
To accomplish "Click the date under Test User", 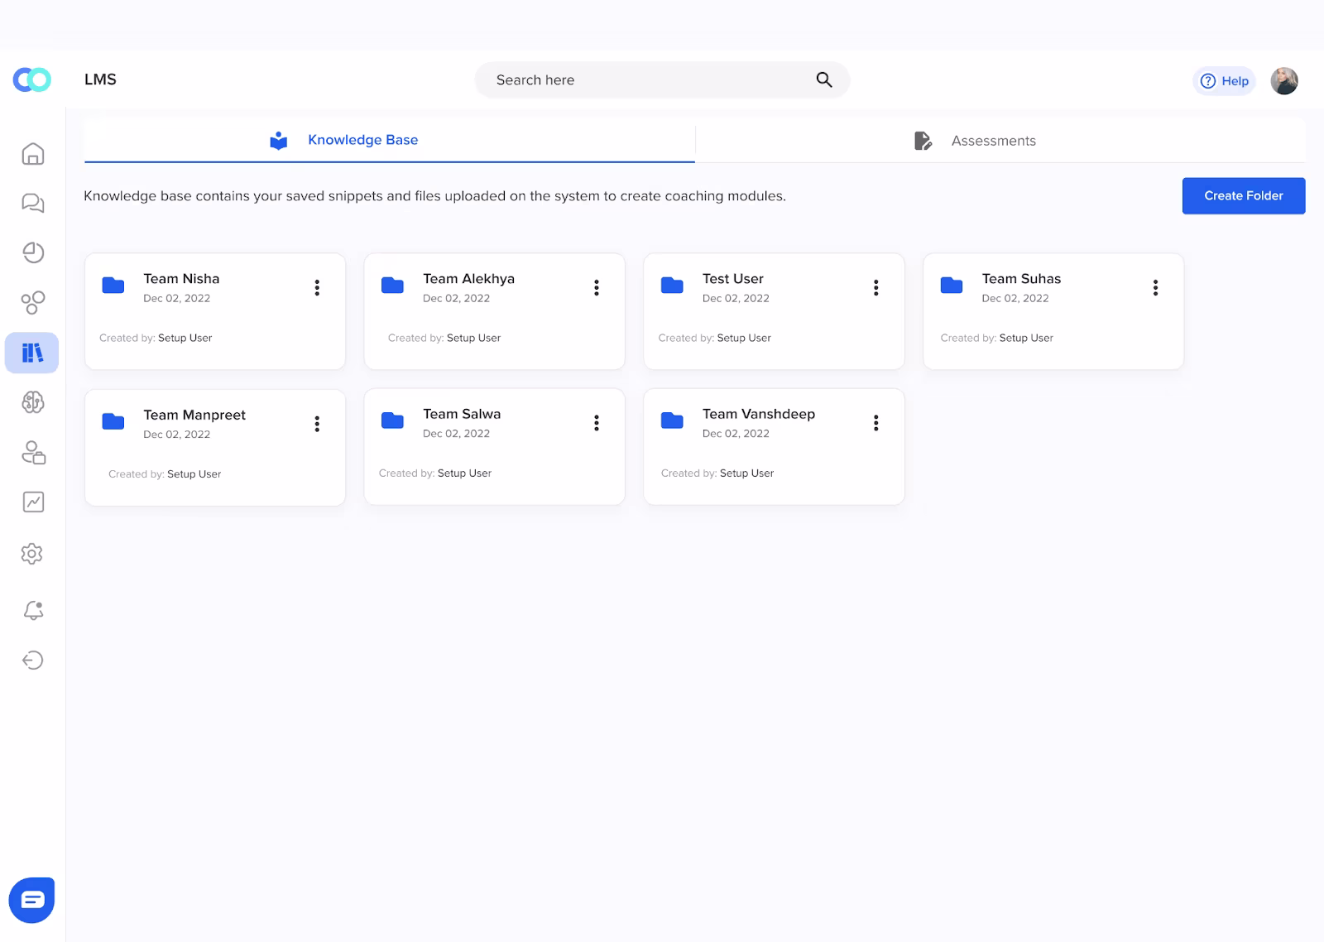I will (x=736, y=299).
